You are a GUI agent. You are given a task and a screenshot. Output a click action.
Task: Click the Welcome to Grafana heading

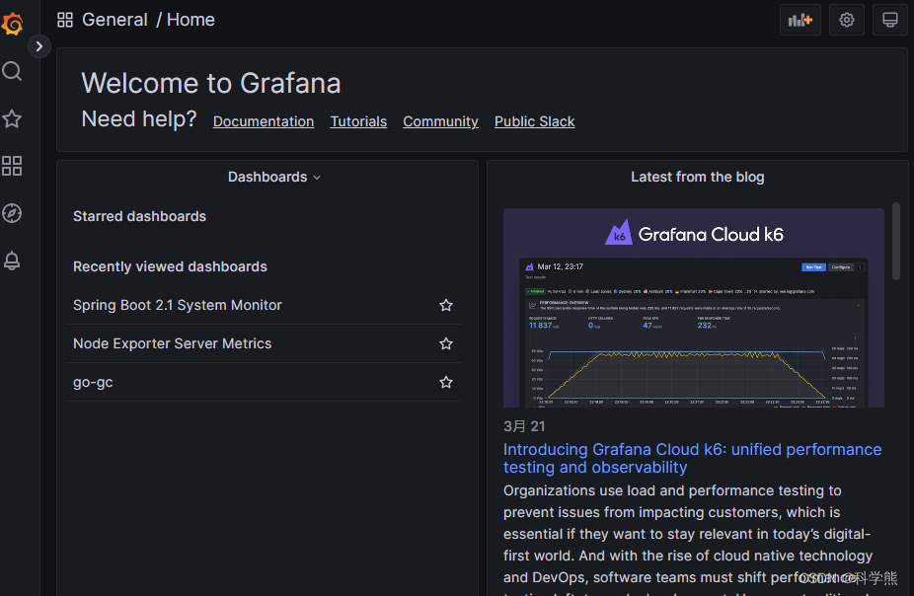point(211,83)
